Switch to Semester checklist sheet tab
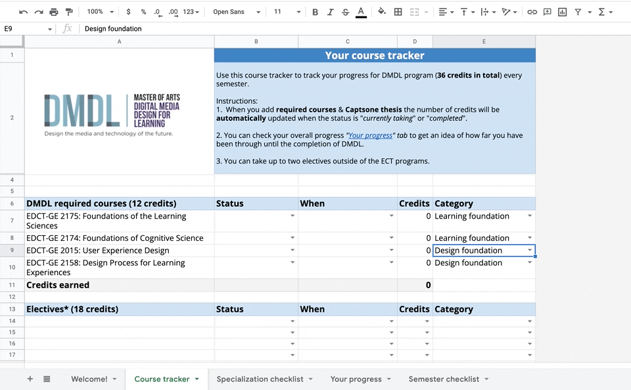 click(444, 379)
